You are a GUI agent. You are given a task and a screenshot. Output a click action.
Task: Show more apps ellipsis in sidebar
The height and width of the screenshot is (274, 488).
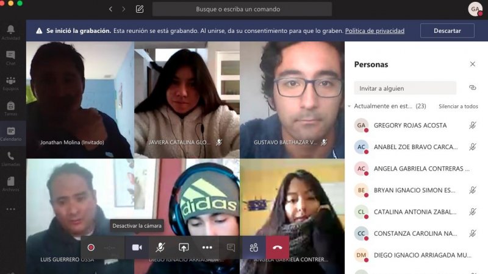pyautogui.click(x=10, y=209)
